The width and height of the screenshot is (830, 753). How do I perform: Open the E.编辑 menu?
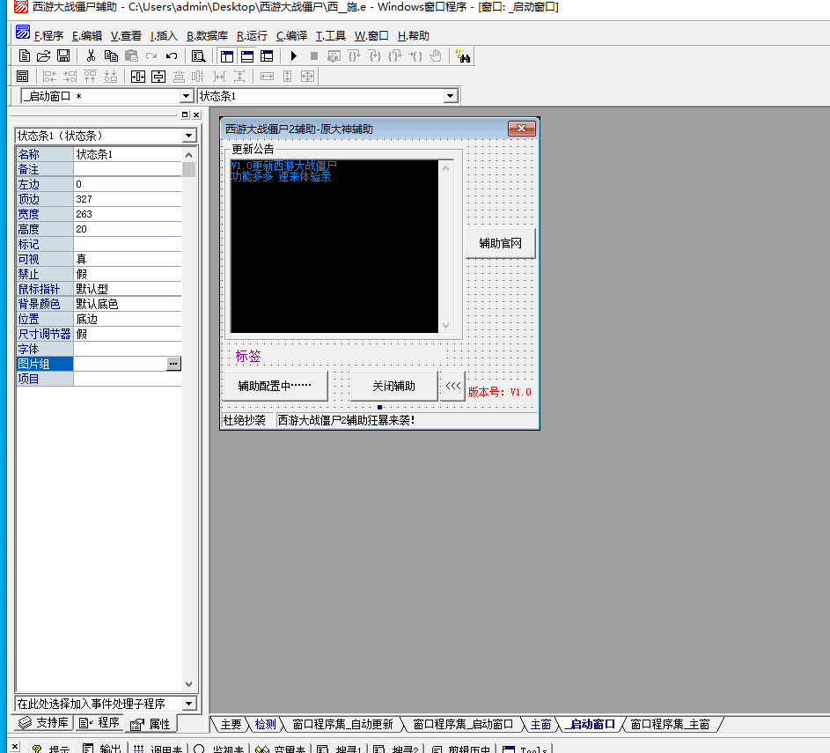point(87,36)
